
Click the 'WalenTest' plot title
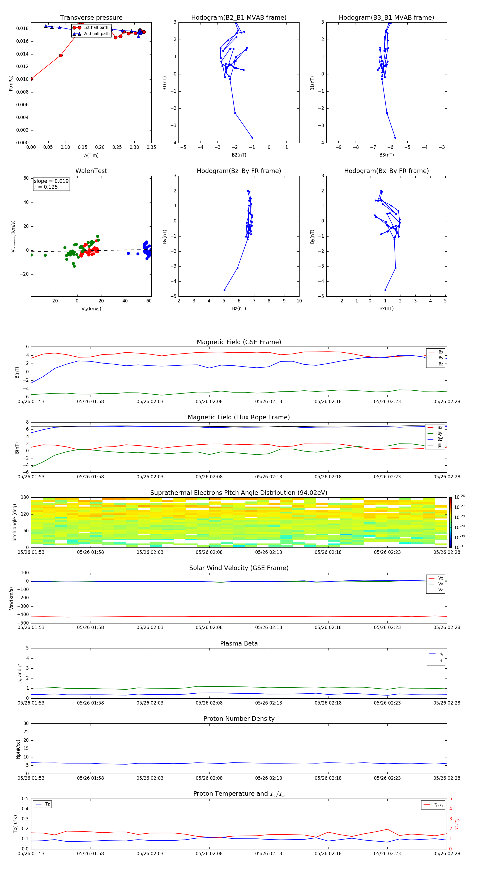pyautogui.click(x=91, y=171)
